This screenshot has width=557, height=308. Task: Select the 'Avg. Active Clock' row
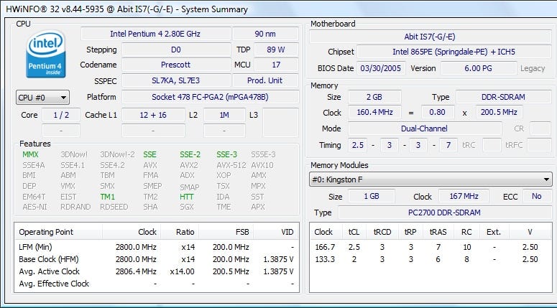click(x=156, y=271)
